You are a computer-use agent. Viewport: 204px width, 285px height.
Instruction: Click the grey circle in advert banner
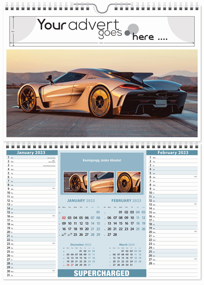[x=133, y=29]
